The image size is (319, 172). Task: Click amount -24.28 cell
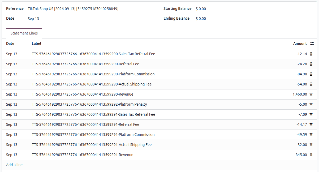click(x=302, y=64)
